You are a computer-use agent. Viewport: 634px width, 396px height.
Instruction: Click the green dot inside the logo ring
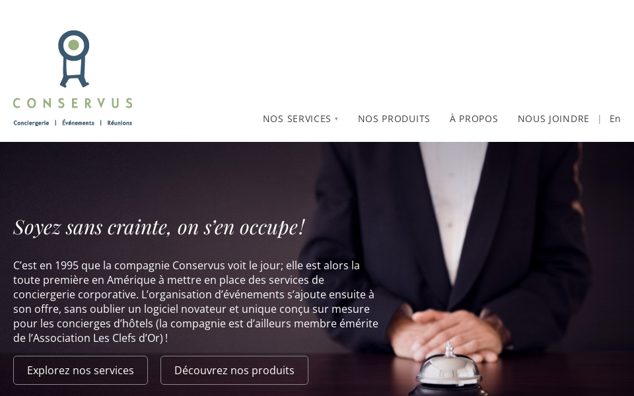pyautogui.click(x=73, y=45)
